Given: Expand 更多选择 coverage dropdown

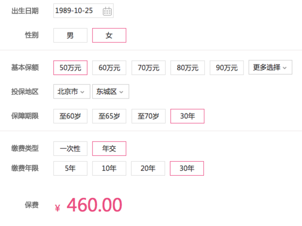Looking at the screenshot, I should tap(270, 67).
